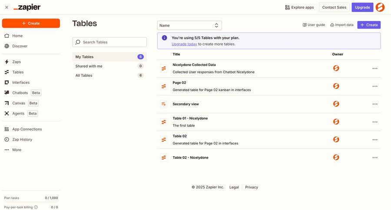391x210 pixels.
Task: Click the info icon in plan banner
Action: pyautogui.click(x=164, y=38)
